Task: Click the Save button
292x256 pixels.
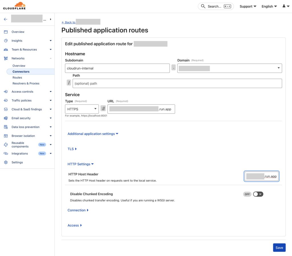Action: tap(279, 247)
